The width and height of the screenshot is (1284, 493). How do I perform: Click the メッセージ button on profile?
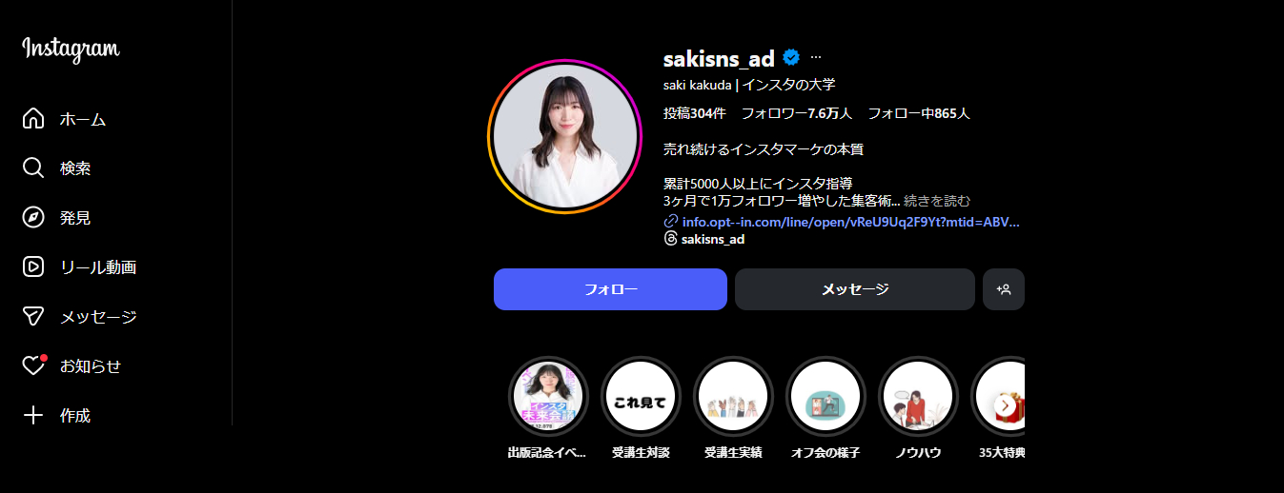pyautogui.click(x=855, y=289)
